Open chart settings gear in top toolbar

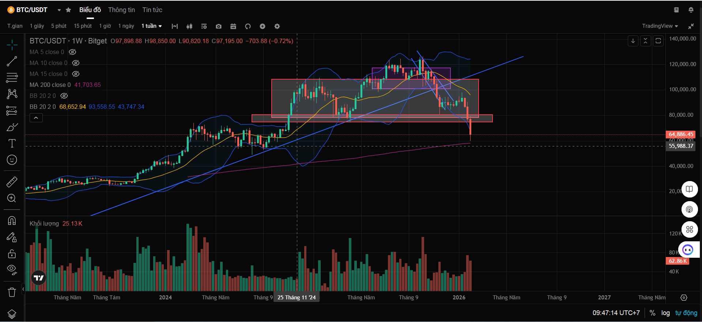coord(277,26)
